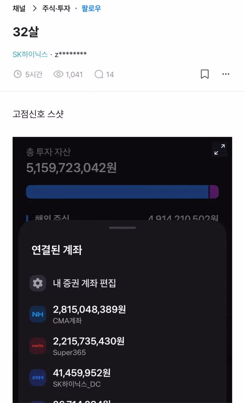Open the 주식·투자 channel
The height and width of the screenshot is (403, 245).
(56, 8)
